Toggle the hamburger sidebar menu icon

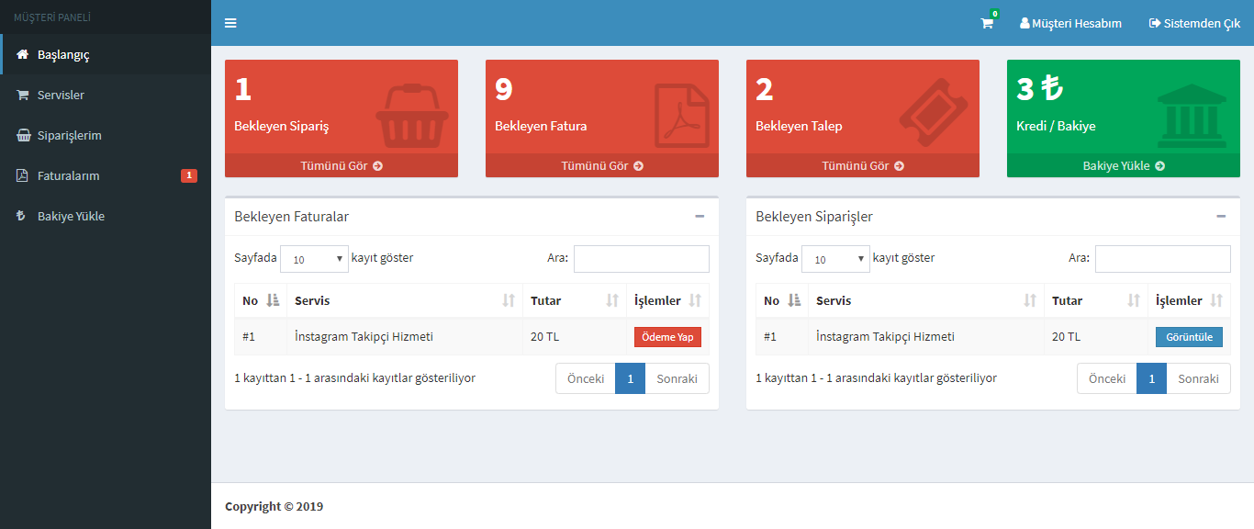[230, 23]
